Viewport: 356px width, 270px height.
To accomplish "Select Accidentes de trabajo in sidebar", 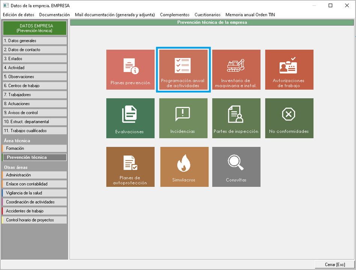I will point(35,211).
